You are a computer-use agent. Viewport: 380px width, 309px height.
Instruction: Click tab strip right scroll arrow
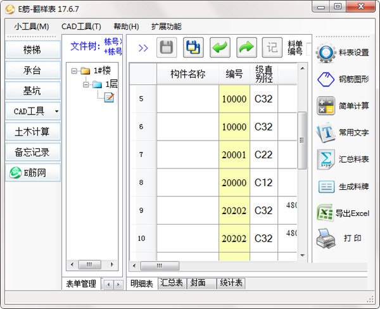118,284
